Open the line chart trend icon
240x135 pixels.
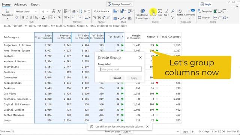[123, 18]
